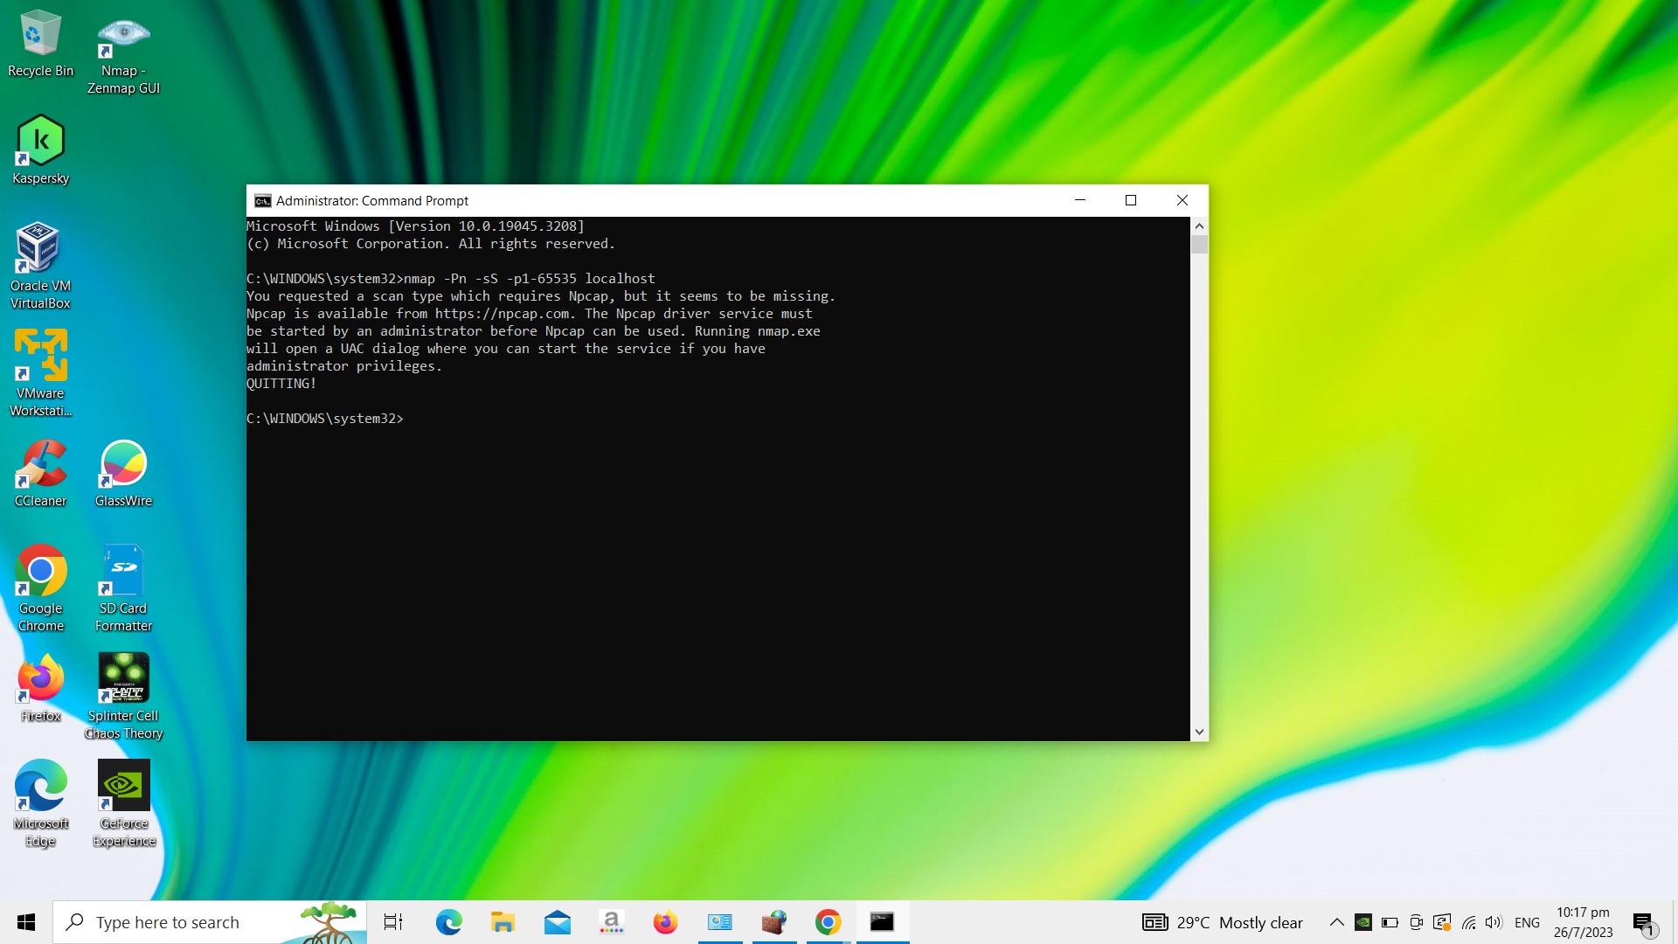Open the volume speaker tray icon

(x=1494, y=922)
